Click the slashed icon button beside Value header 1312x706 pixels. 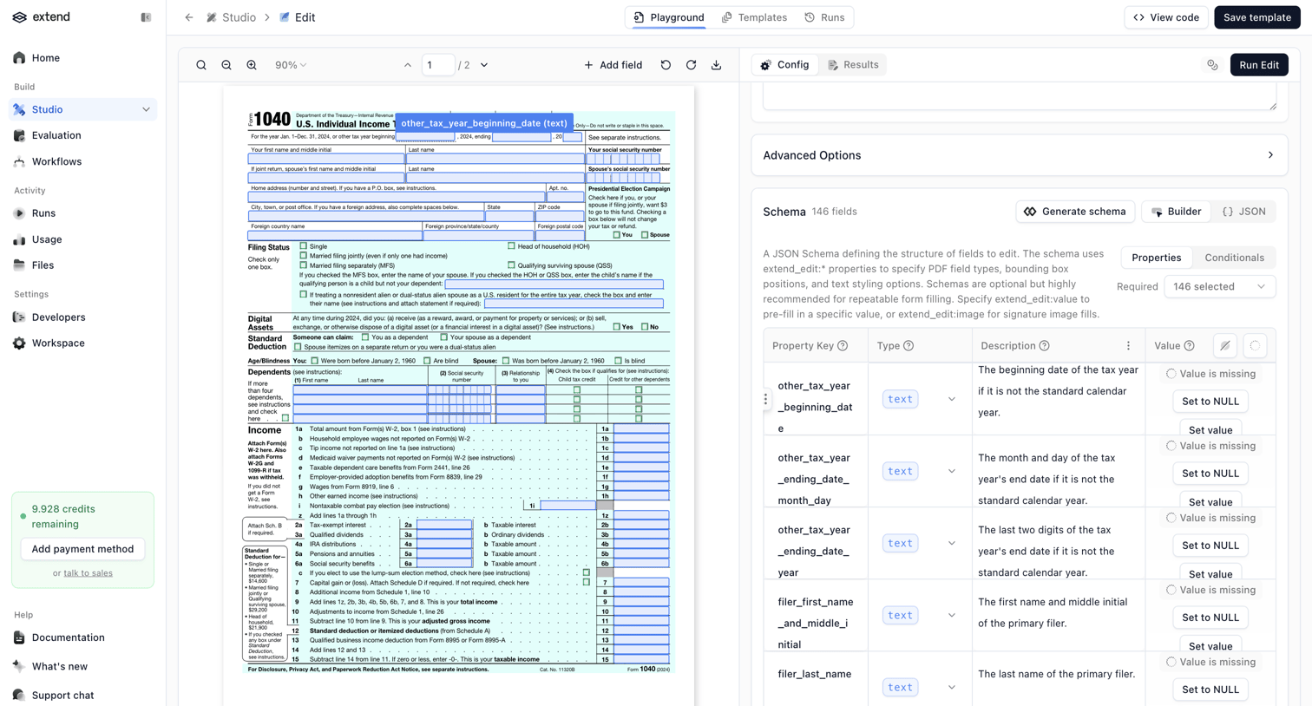tap(1225, 346)
